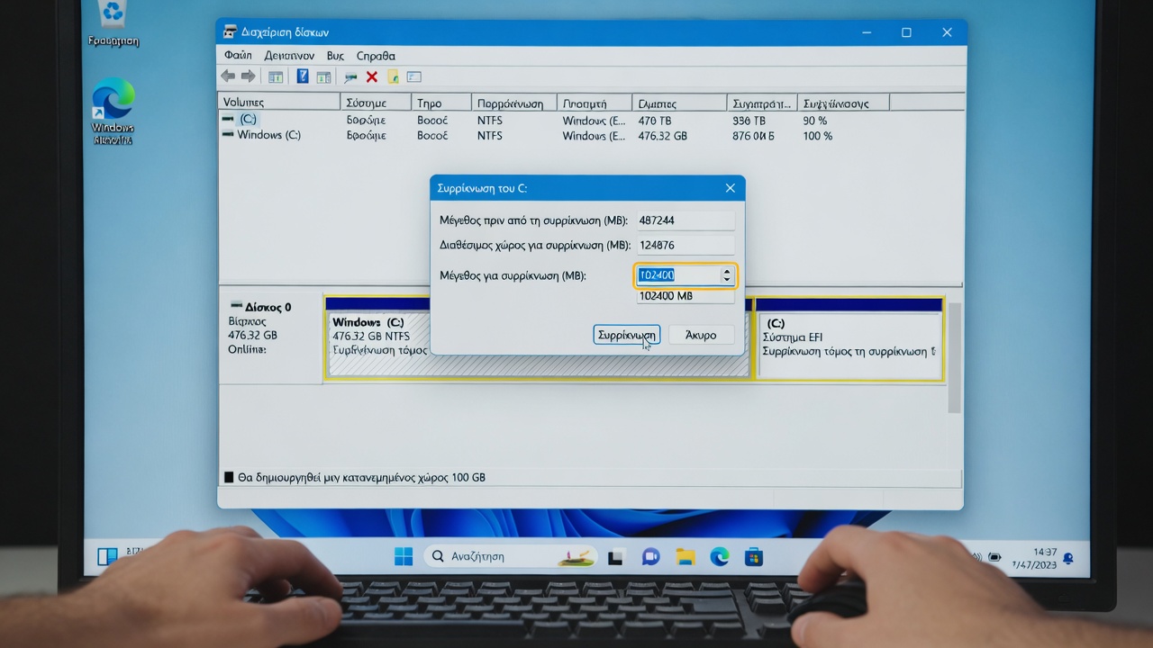
Task: Click the toolbar icon between the forward arrow and help
Action: click(x=276, y=77)
